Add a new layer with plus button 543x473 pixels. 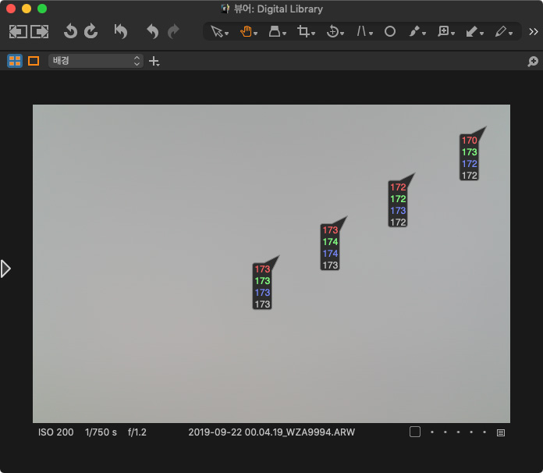pos(154,61)
